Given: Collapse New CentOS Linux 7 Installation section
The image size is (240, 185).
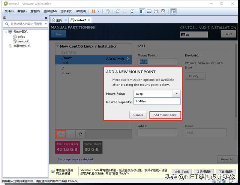Looking at the screenshot, I should pyautogui.click(x=58, y=46).
